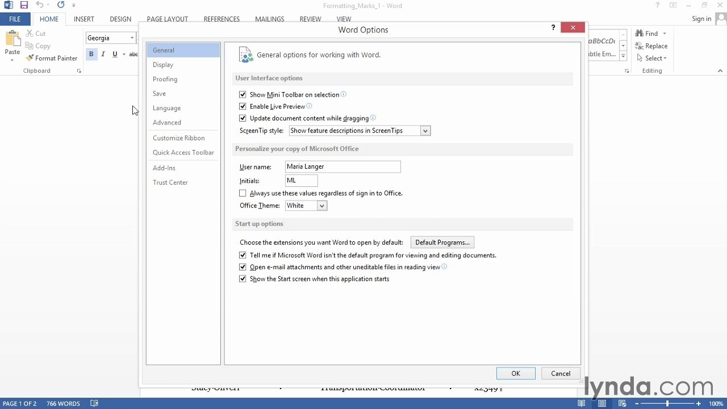
Task: Click the Find binoculars button
Action: [647, 34]
